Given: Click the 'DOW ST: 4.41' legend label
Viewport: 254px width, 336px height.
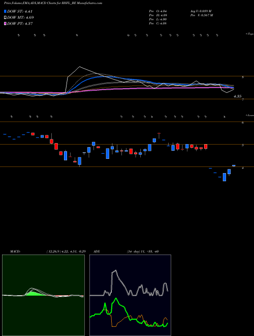Looking at the screenshot, I should 20,11.
